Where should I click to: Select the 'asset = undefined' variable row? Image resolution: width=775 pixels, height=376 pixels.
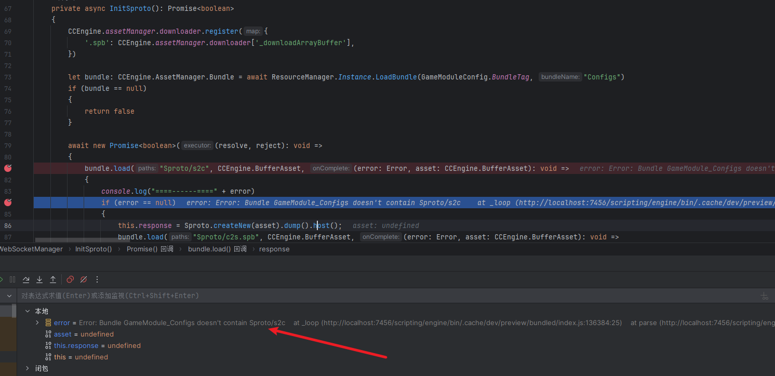pos(396,334)
